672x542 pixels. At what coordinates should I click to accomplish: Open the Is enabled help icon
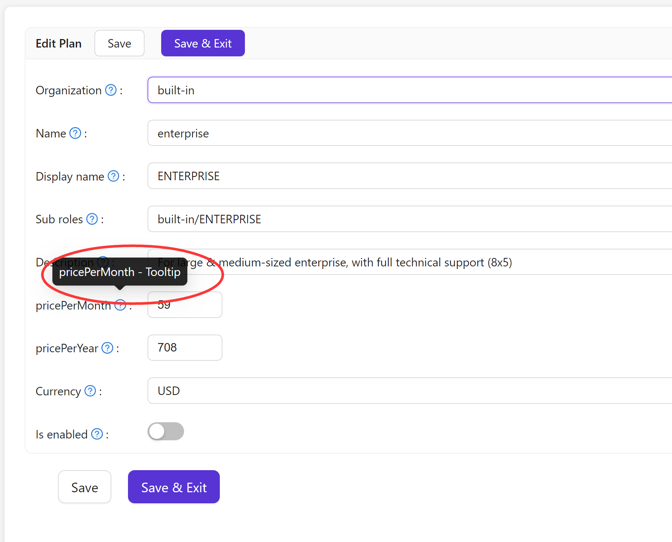click(97, 434)
